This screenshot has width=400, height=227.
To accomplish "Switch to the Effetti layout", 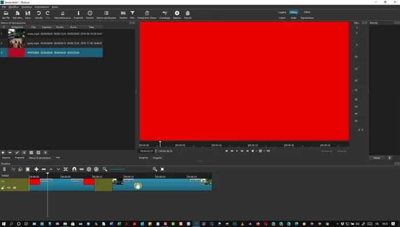I will click(307, 12).
